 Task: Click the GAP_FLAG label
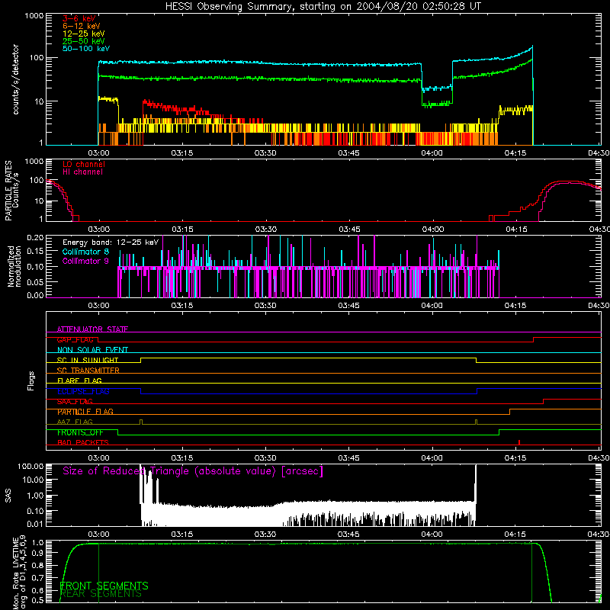[75, 339]
